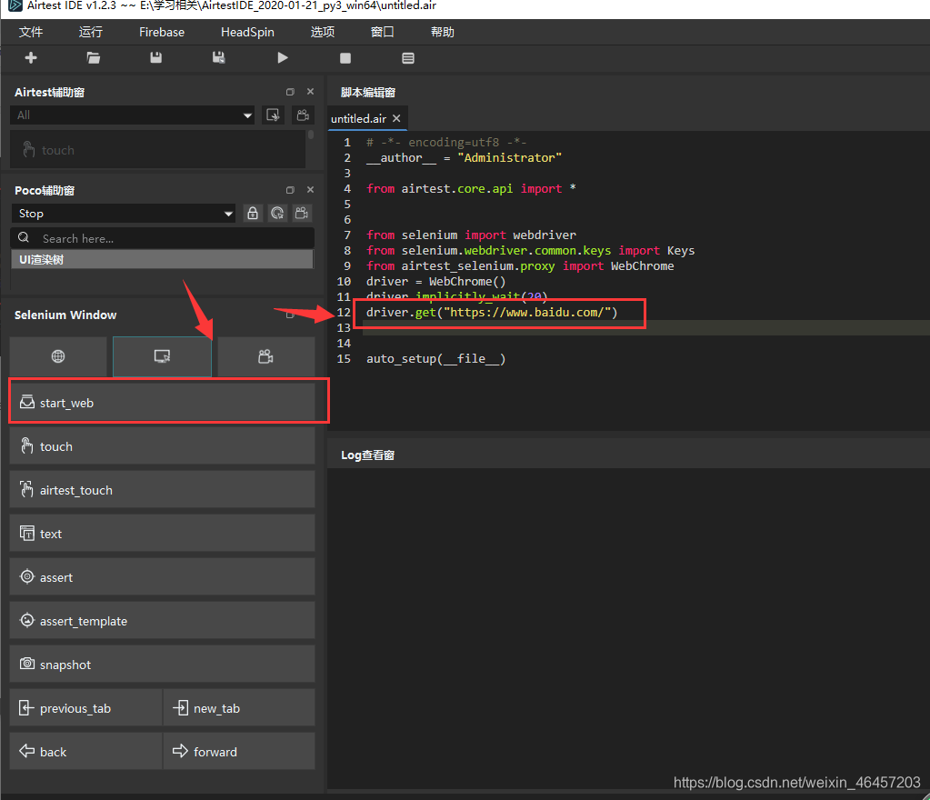Open the 文件 menu
This screenshot has height=800, width=930.
click(x=31, y=32)
